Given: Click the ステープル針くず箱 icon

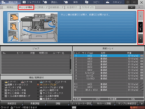Looking at the screenshot, I should [x=41, y=88].
